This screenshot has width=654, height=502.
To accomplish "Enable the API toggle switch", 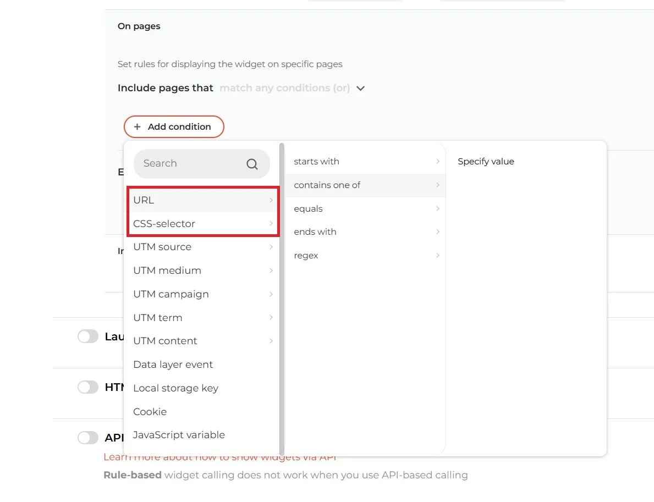I will click(87, 438).
